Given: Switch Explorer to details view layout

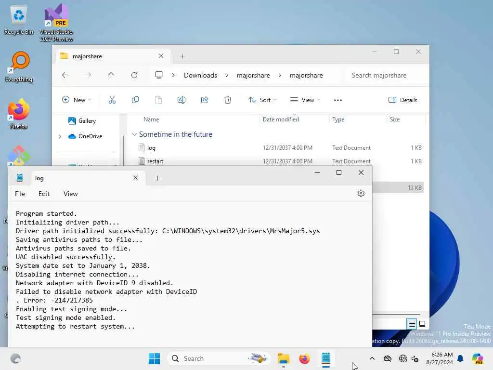Looking at the screenshot, I should (412, 324).
